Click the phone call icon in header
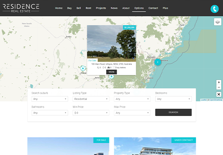The height and width of the screenshot is (155, 223). (214, 9)
